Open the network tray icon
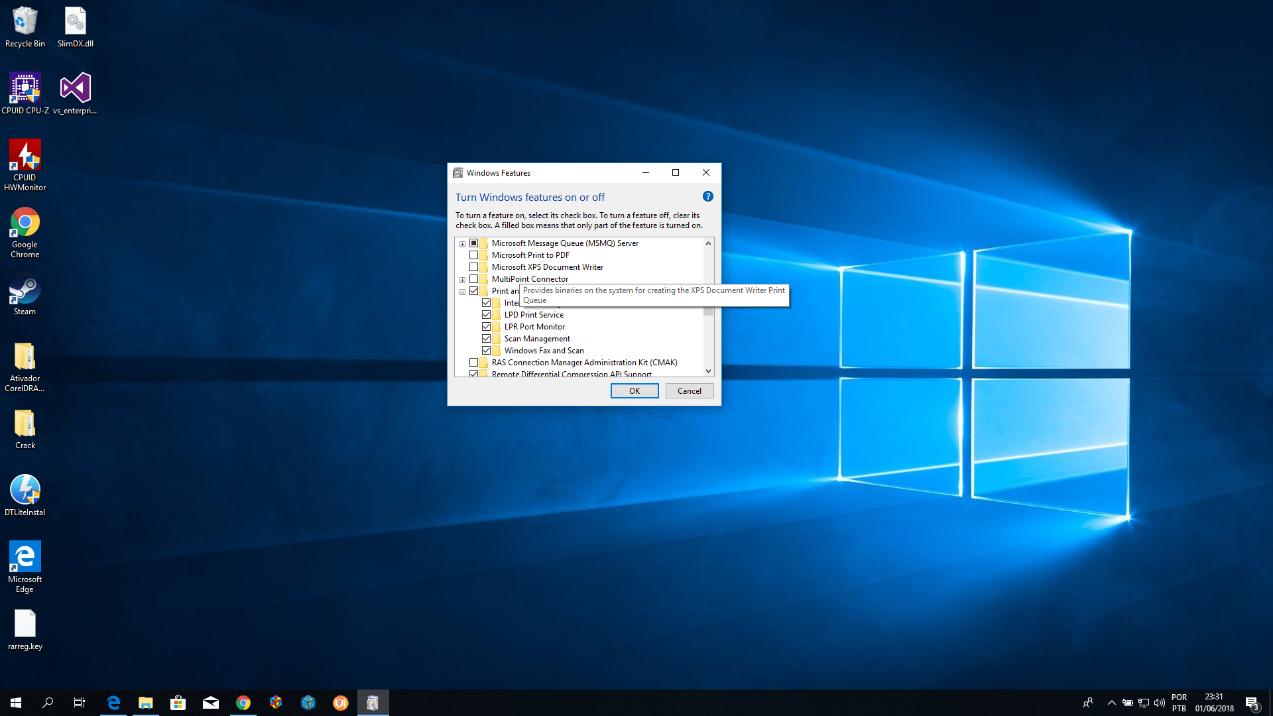The image size is (1273, 716). [1144, 703]
